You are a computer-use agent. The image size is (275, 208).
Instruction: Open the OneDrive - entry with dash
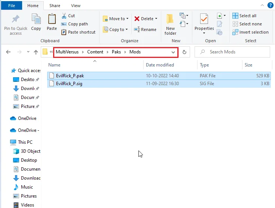pyautogui.click(x=25, y=130)
